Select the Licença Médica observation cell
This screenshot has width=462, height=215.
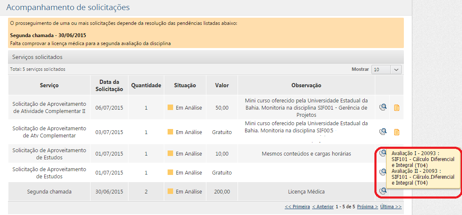pyautogui.click(x=306, y=191)
